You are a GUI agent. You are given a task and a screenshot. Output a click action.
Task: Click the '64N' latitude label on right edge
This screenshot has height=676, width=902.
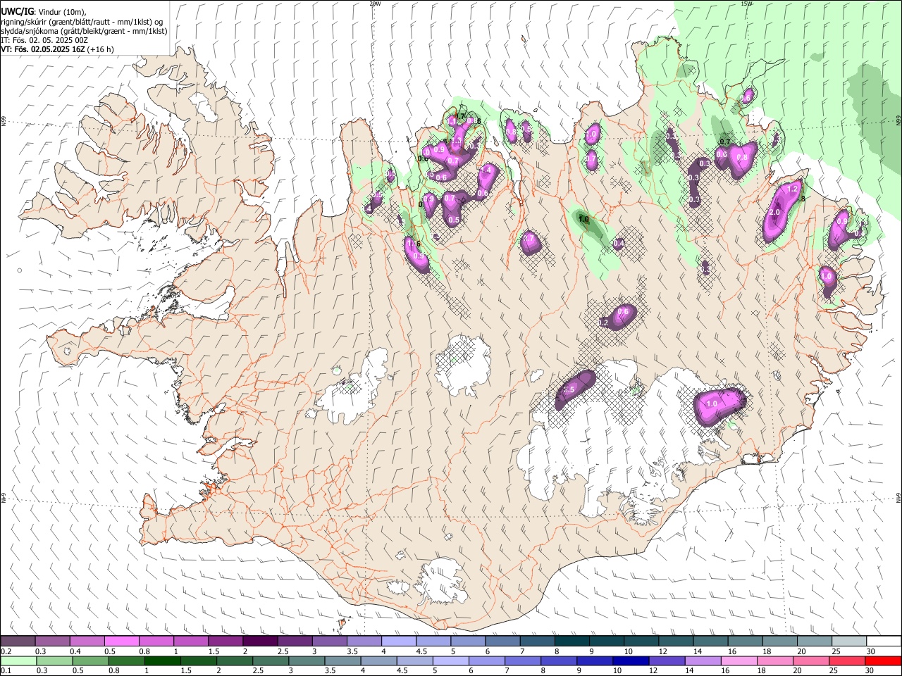(x=898, y=497)
